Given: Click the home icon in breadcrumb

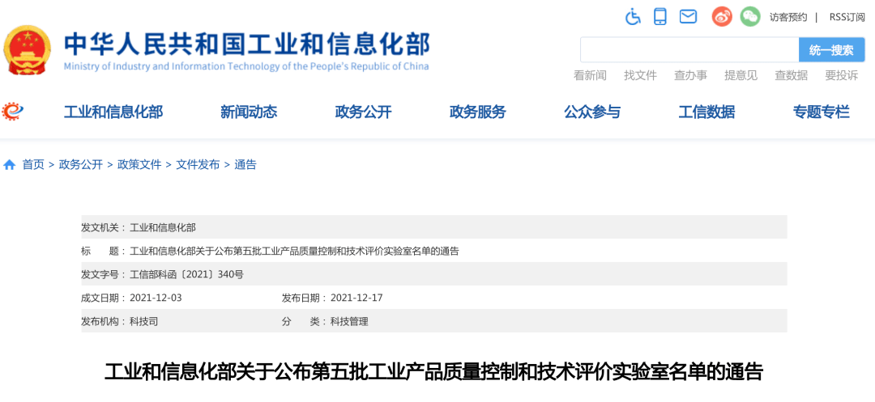Looking at the screenshot, I should 10,165.
